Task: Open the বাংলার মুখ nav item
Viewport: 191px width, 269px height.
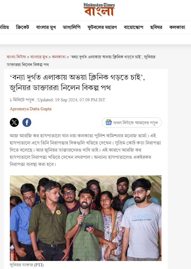Action: coord(46,27)
